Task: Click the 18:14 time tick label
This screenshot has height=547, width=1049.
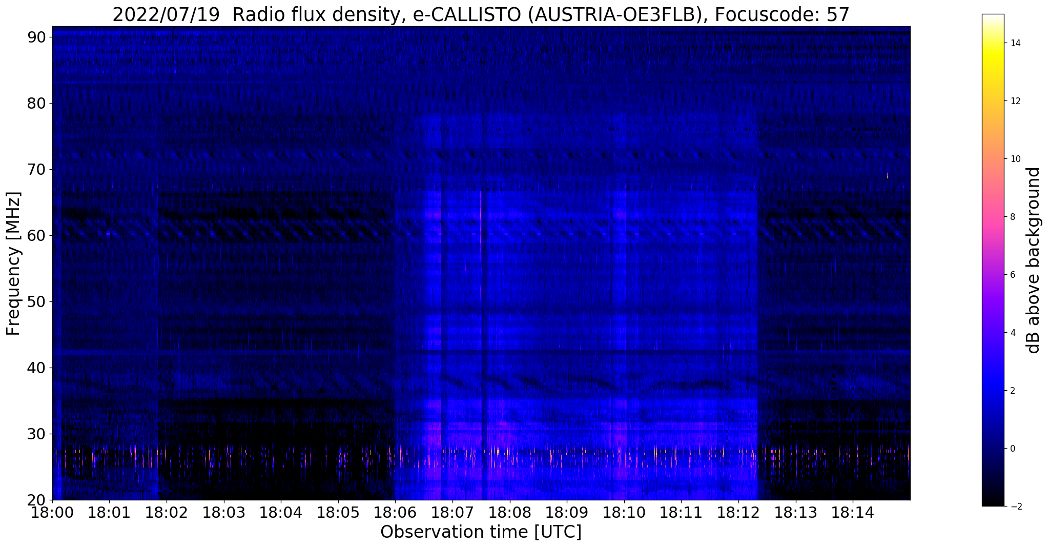Action: 853,512
